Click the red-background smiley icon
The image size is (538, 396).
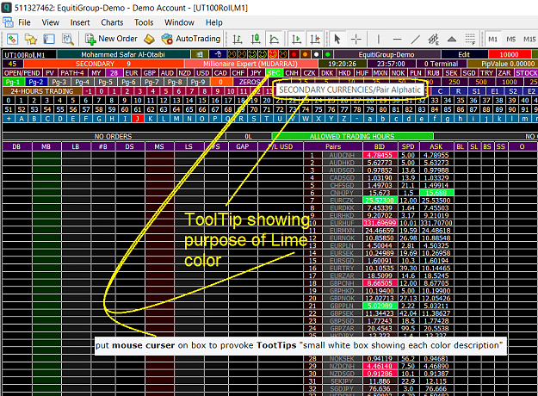click(273, 54)
